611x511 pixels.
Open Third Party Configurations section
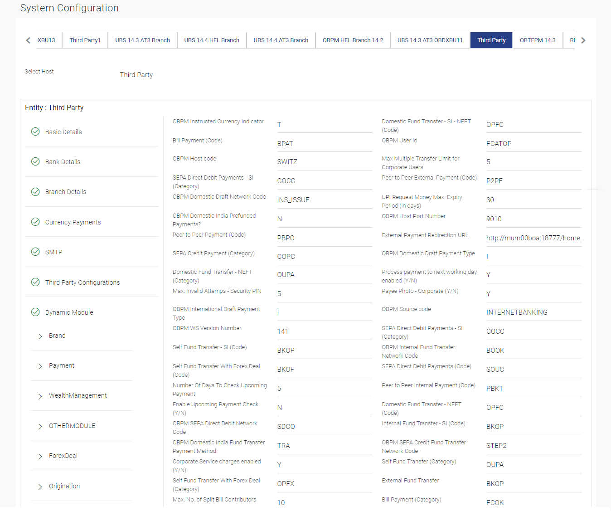tap(82, 282)
